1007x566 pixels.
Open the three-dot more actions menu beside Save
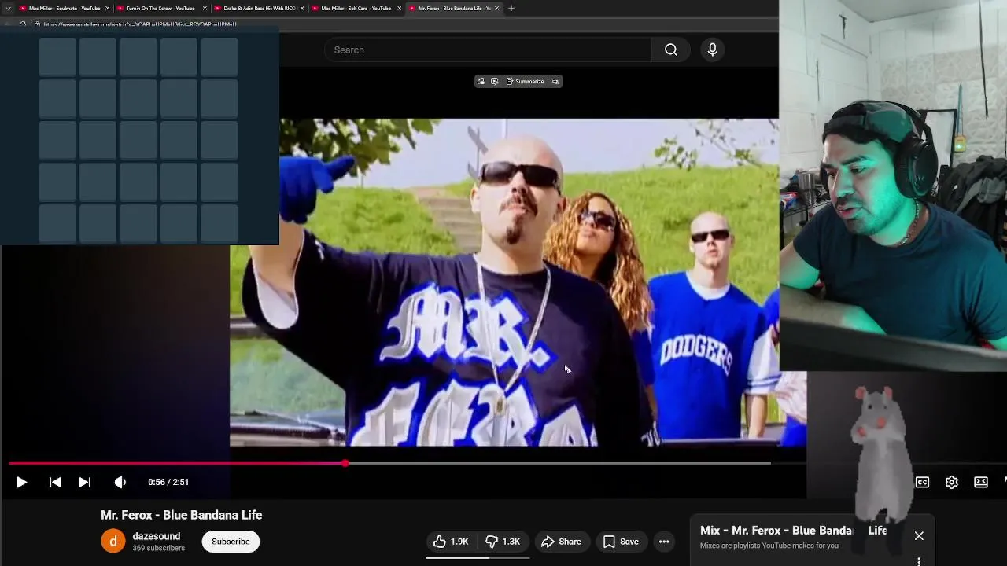tap(664, 542)
